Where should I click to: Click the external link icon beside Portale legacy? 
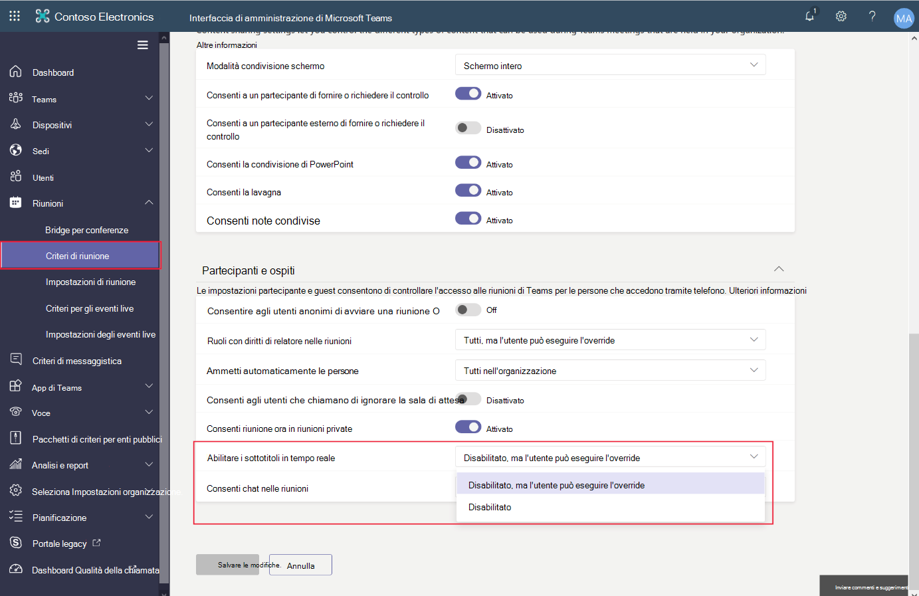pyautogui.click(x=96, y=543)
